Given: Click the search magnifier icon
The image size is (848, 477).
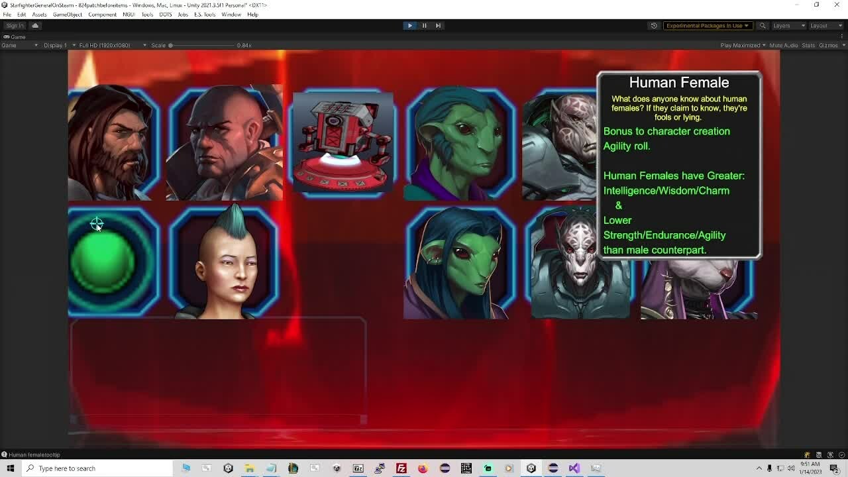Looking at the screenshot, I should point(763,26).
